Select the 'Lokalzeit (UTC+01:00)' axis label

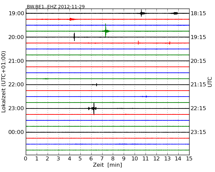click(4, 82)
